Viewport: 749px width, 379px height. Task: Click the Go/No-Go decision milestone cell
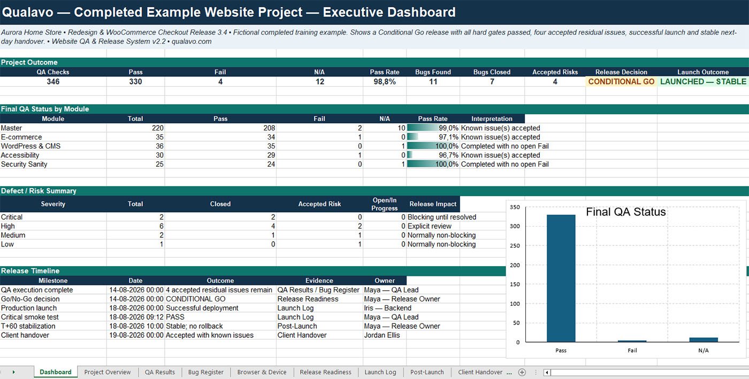[53, 299]
